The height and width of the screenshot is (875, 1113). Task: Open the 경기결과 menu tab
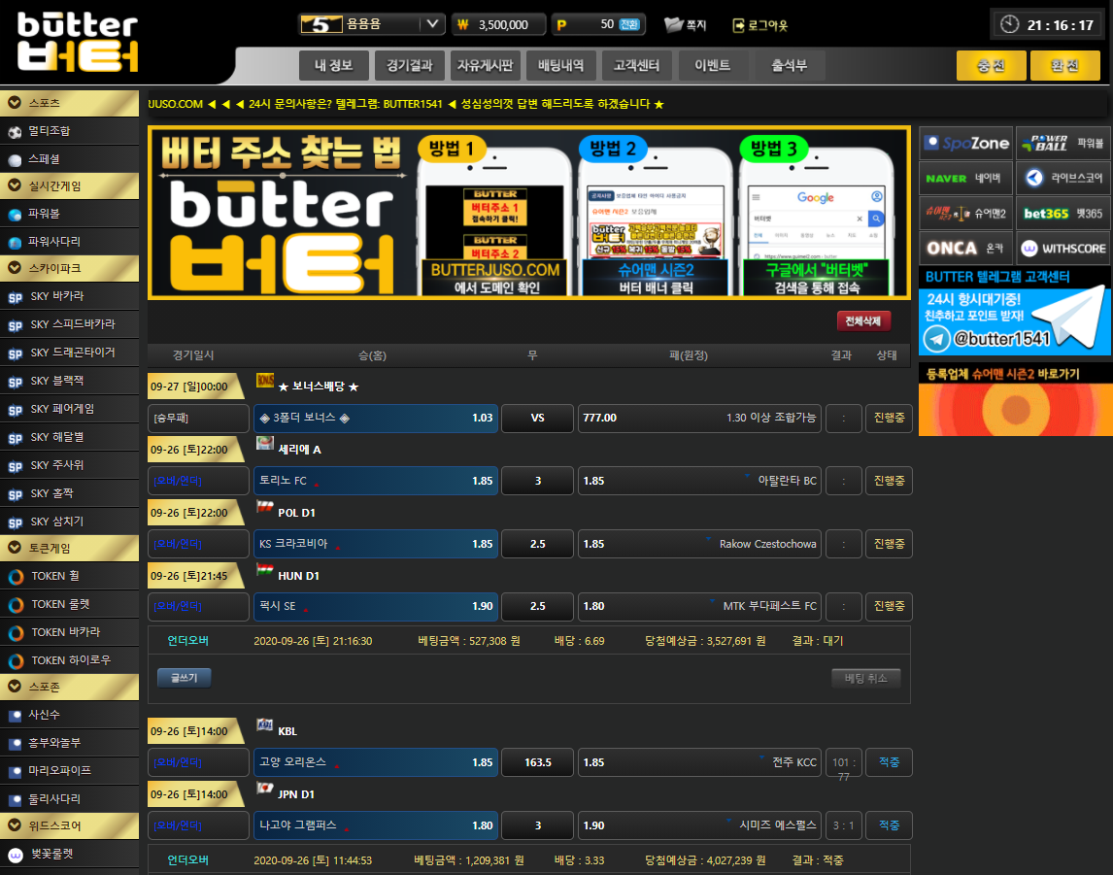[x=408, y=66]
